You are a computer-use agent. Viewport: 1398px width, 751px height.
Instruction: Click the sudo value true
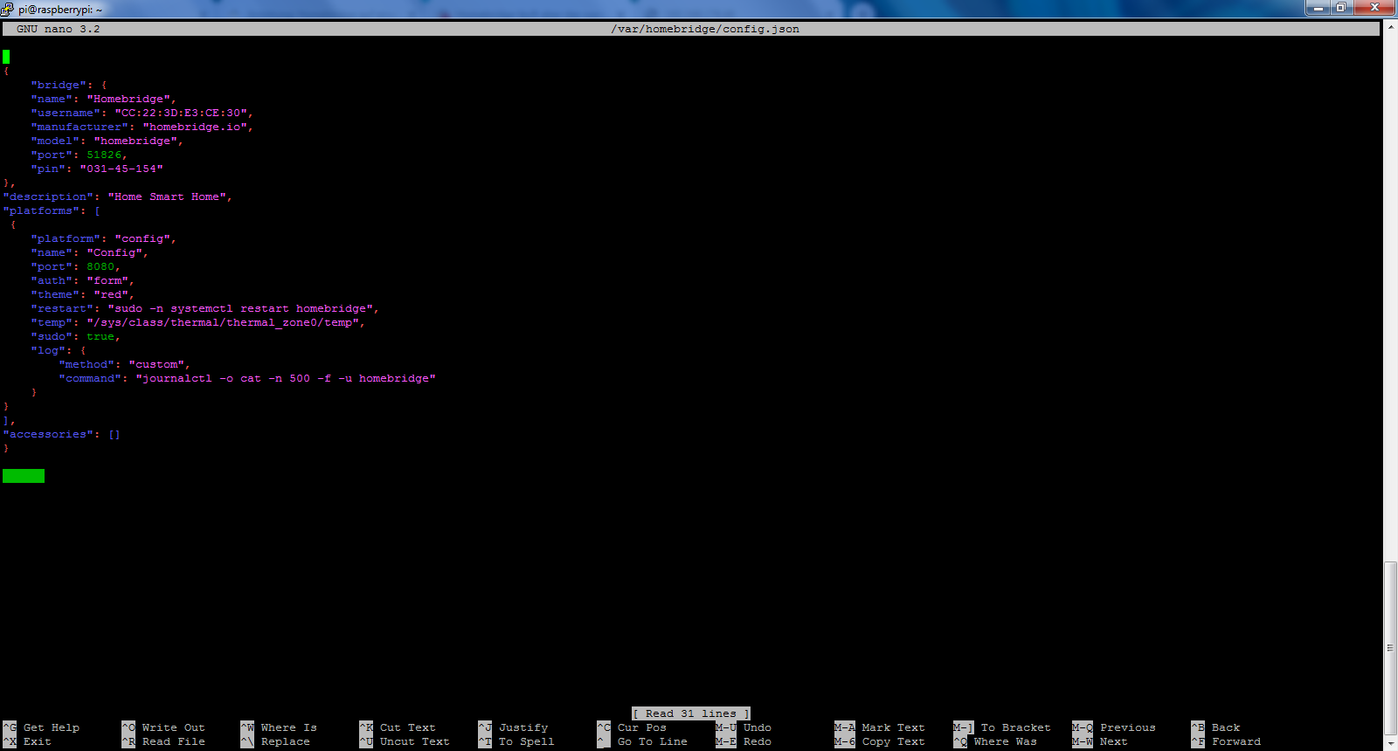pos(100,336)
